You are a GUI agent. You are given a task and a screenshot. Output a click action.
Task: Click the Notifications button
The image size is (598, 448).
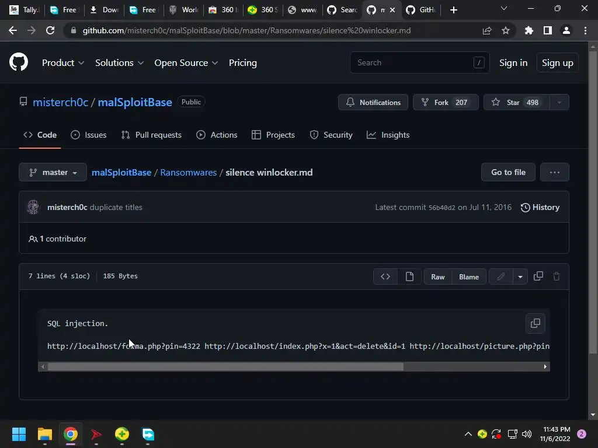click(373, 102)
